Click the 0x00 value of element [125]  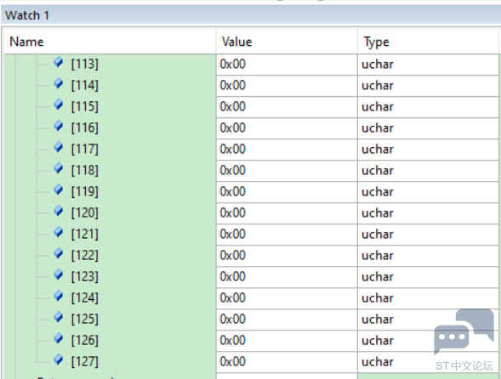[232, 319]
